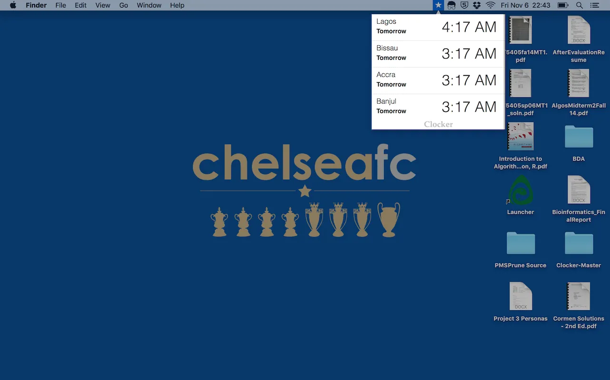The image size is (610, 380).
Task: Click the AfterEvaluationResume name label
Action: 579,56
